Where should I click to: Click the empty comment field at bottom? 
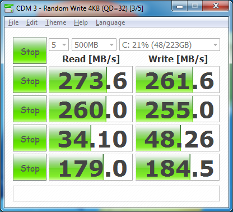click(116, 193)
